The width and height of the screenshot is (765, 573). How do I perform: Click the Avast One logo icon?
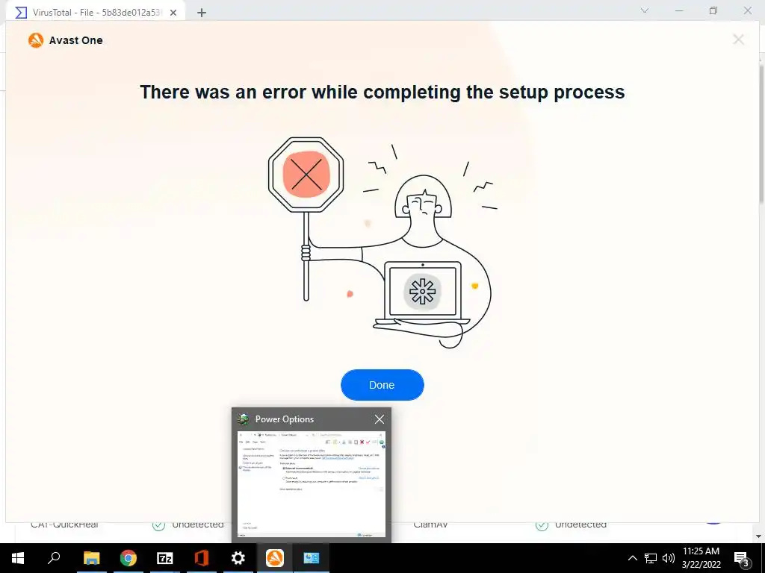[36, 40]
